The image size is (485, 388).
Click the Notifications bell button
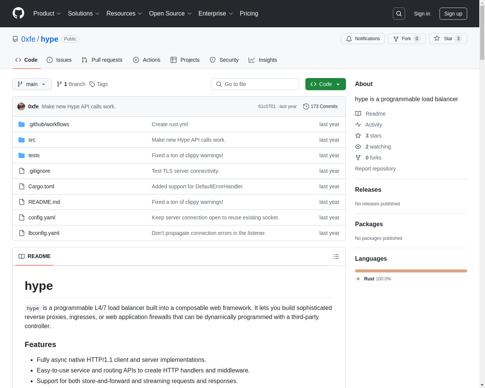(x=363, y=39)
